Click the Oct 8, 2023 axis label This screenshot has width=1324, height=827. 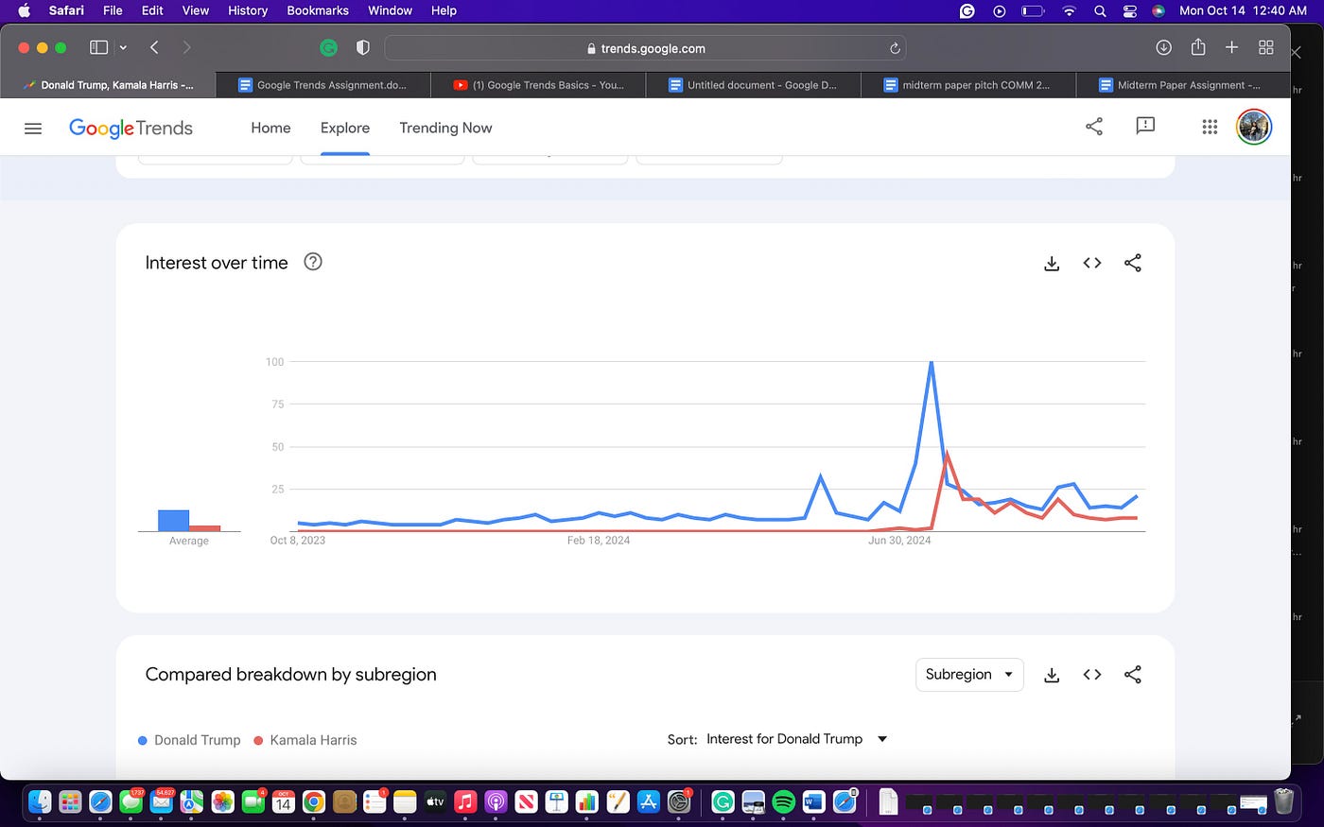pos(298,541)
